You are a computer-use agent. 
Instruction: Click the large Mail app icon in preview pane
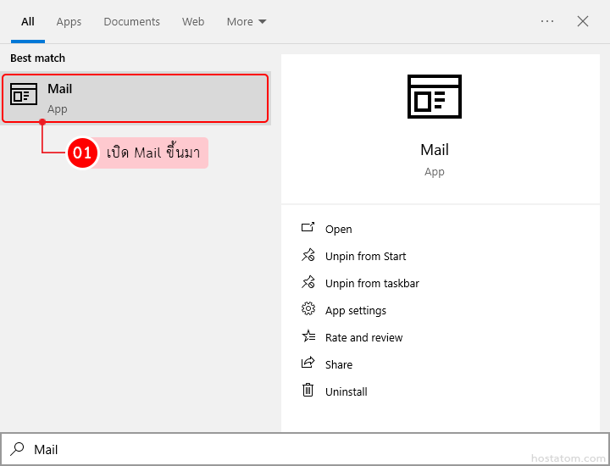[434, 96]
